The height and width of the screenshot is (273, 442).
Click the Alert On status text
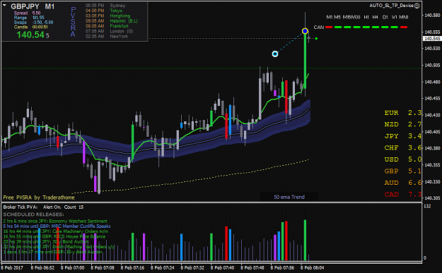[52, 207]
